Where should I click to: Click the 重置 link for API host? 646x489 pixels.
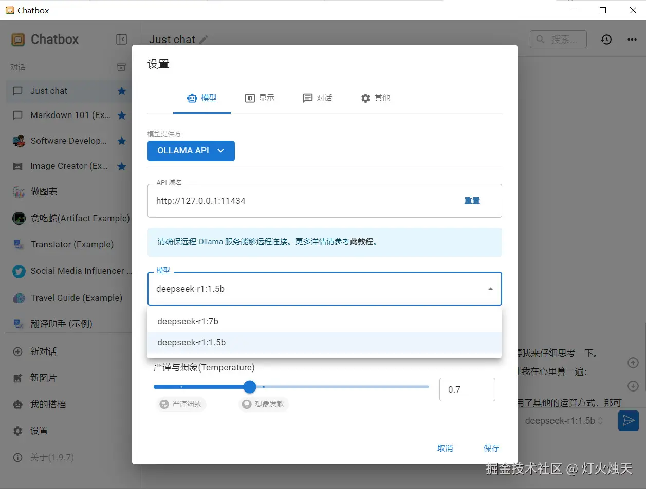click(x=472, y=201)
